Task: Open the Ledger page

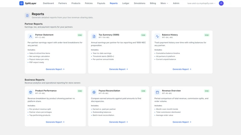Action: [x=126, y=3]
